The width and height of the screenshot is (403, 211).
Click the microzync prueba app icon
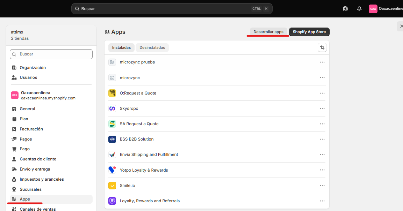point(112,62)
